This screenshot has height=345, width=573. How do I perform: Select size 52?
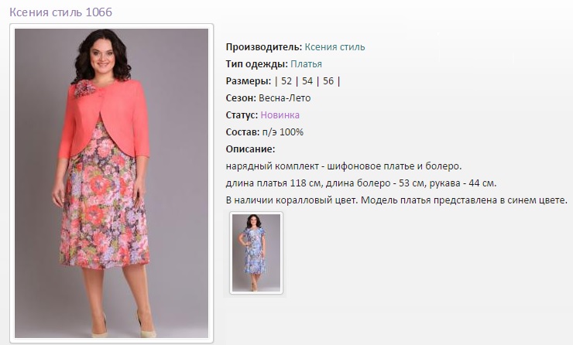286,81
